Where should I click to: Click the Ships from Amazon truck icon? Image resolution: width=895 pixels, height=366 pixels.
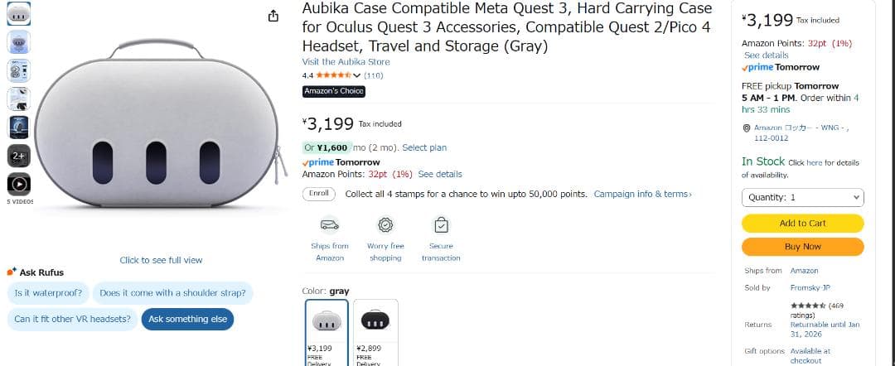coord(330,225)
